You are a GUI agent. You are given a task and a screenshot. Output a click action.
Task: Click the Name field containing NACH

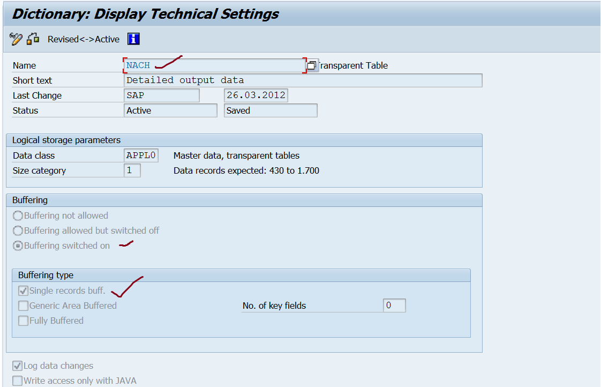coord(215,65)
